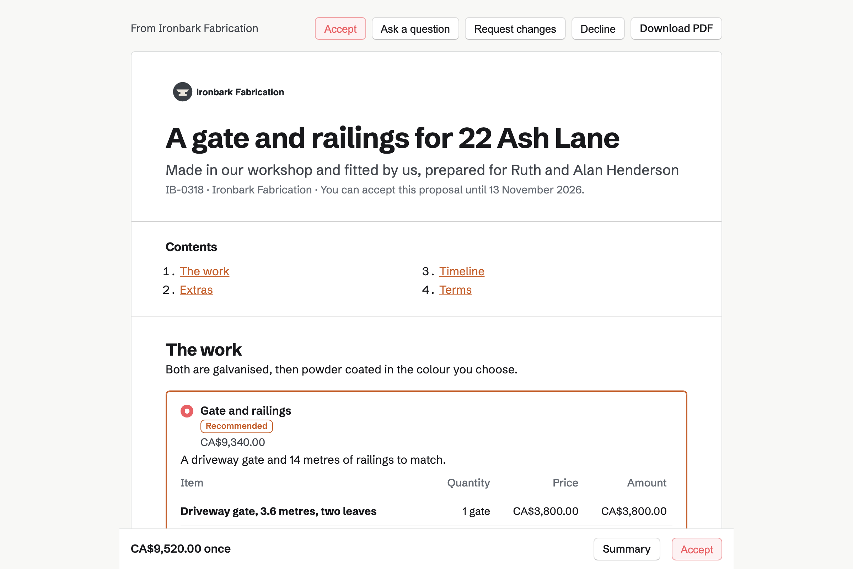Click the 'From Ironbark Fabrication' header text

click(x=194, y=28)
